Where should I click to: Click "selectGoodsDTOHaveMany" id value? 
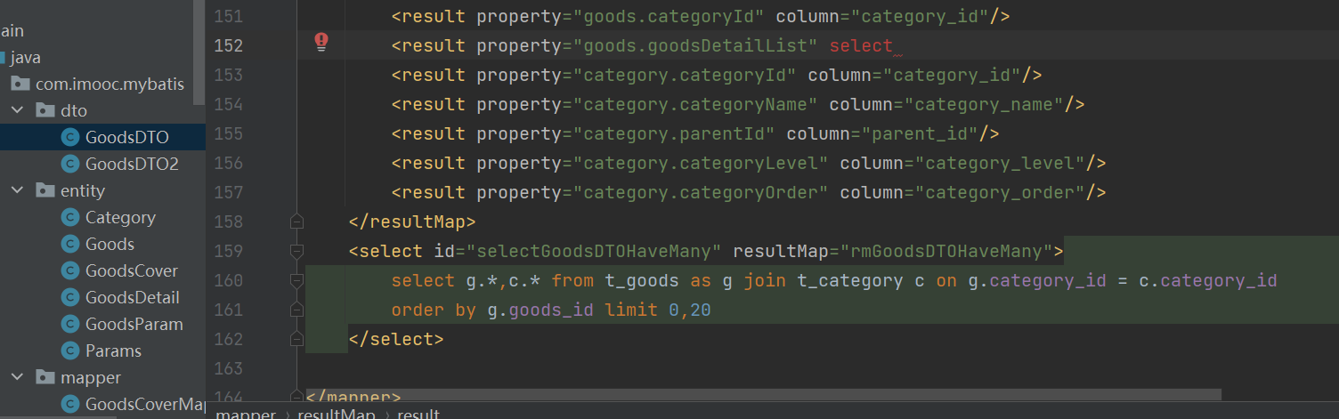[595, 251]
